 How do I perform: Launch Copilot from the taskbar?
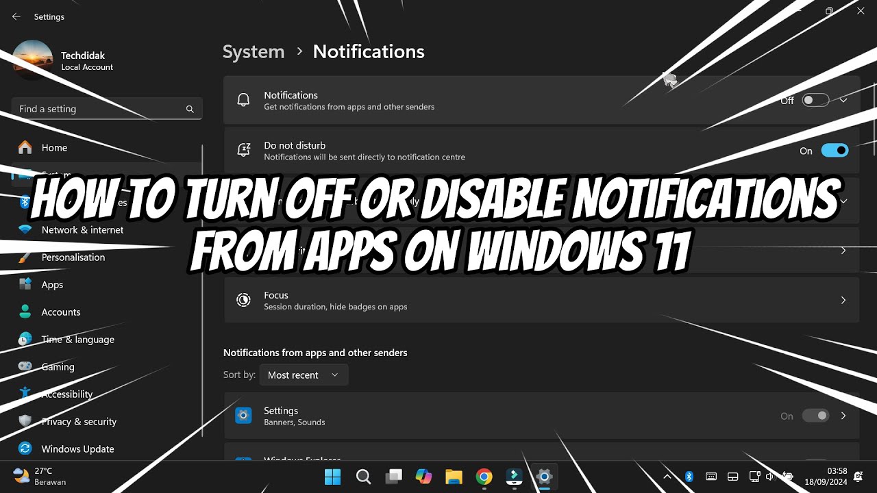(423, 477)
